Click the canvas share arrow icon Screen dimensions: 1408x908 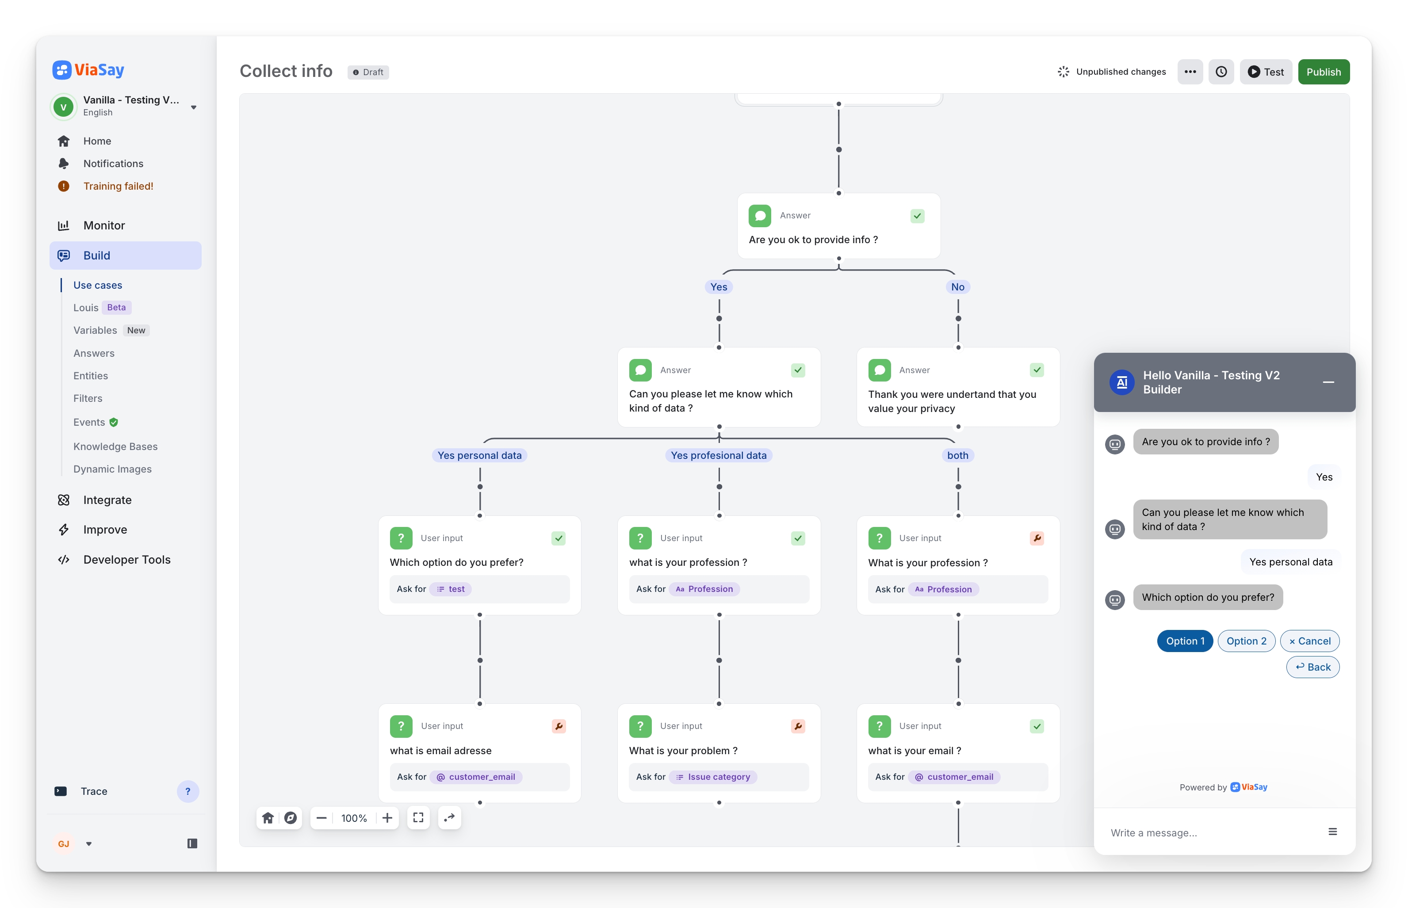[449, 818]
